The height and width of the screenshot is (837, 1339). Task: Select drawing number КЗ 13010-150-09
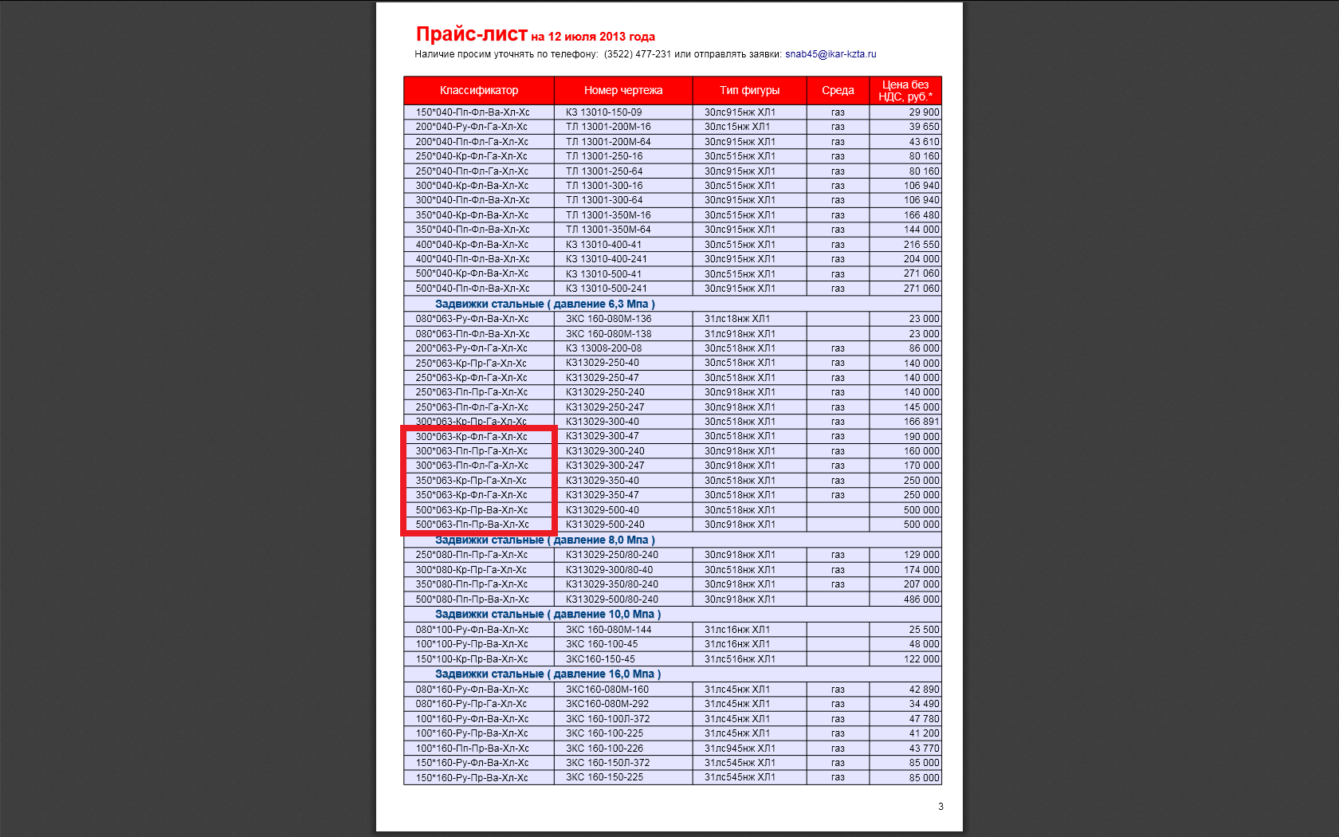pos(603,112)
